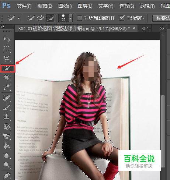Select the Paint Bucket tool
The image size is (170, 180).
pyautogui.click(x=7, y=146)
